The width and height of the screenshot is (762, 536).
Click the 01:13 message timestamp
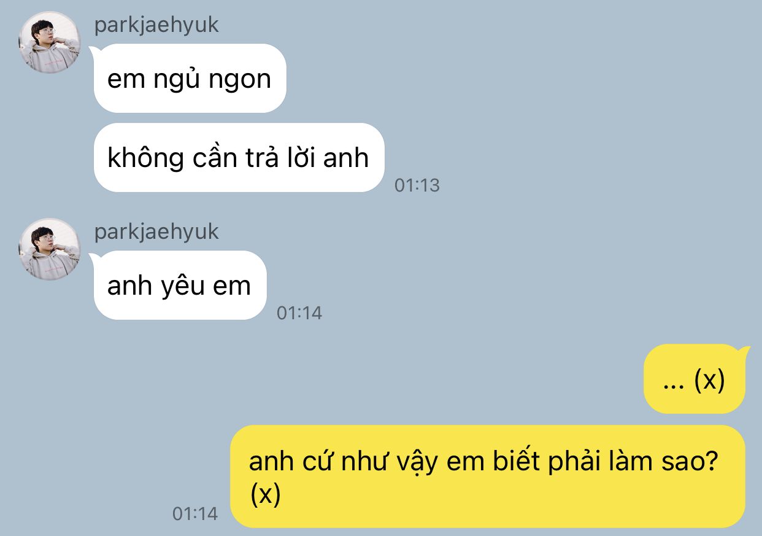[x=417, y=185]
